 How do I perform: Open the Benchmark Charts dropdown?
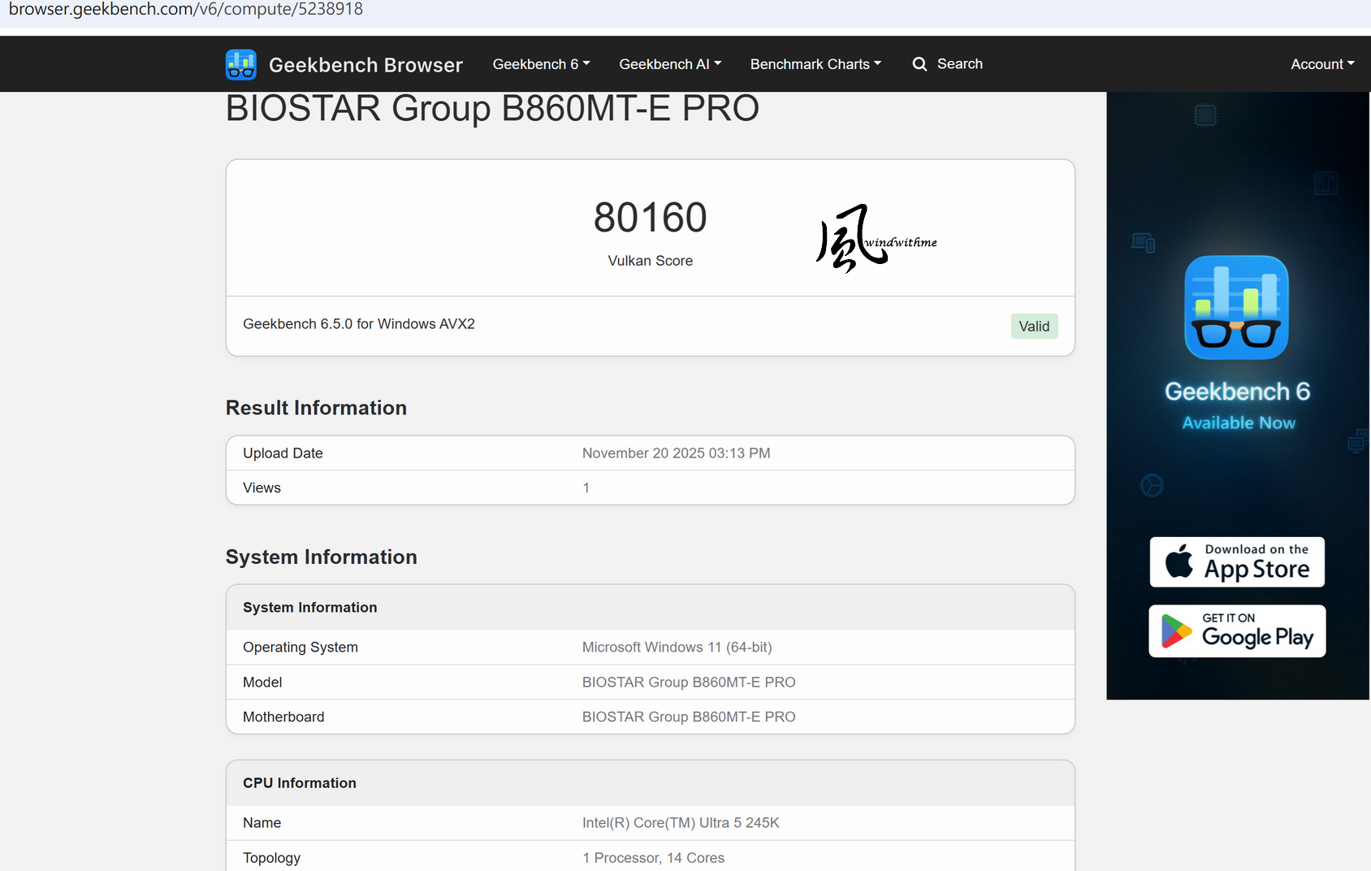(815, 64)
